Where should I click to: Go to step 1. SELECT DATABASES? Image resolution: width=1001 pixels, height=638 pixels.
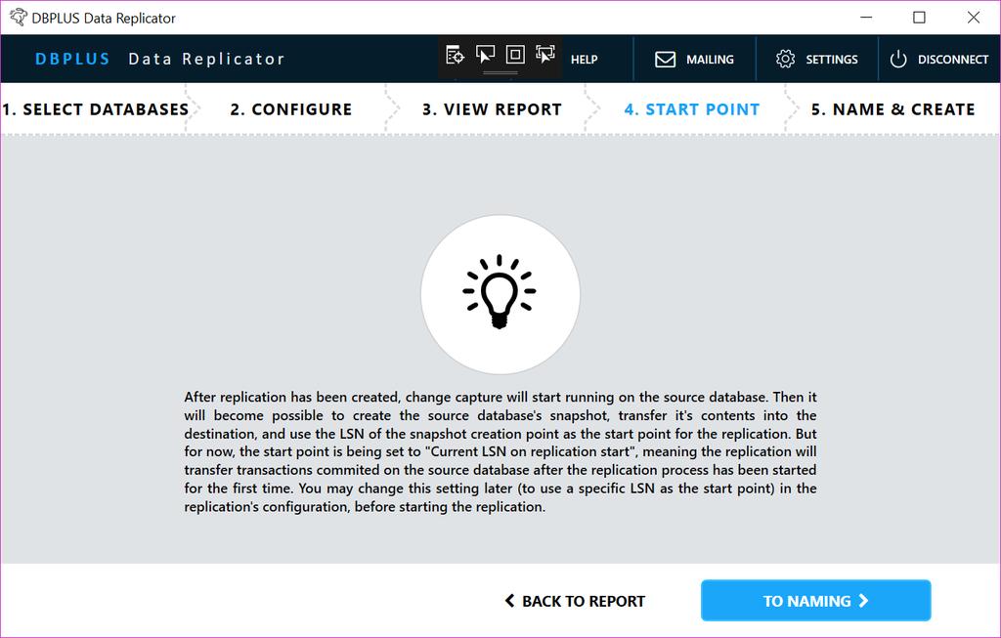(x=95, y=109)
